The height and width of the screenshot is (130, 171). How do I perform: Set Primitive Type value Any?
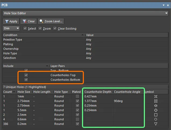pos(88,40)
